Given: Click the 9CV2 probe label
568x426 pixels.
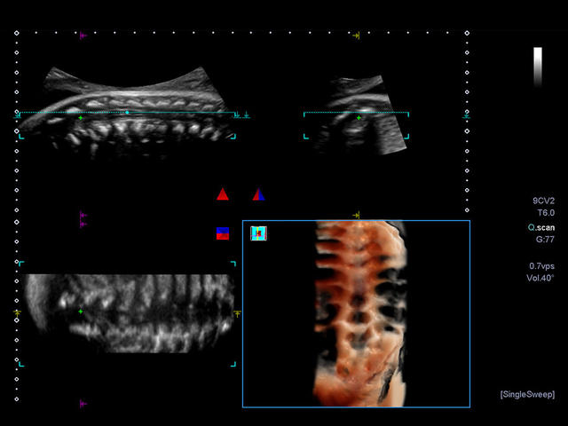Looking at the screenshot, I should click(543, 201).
